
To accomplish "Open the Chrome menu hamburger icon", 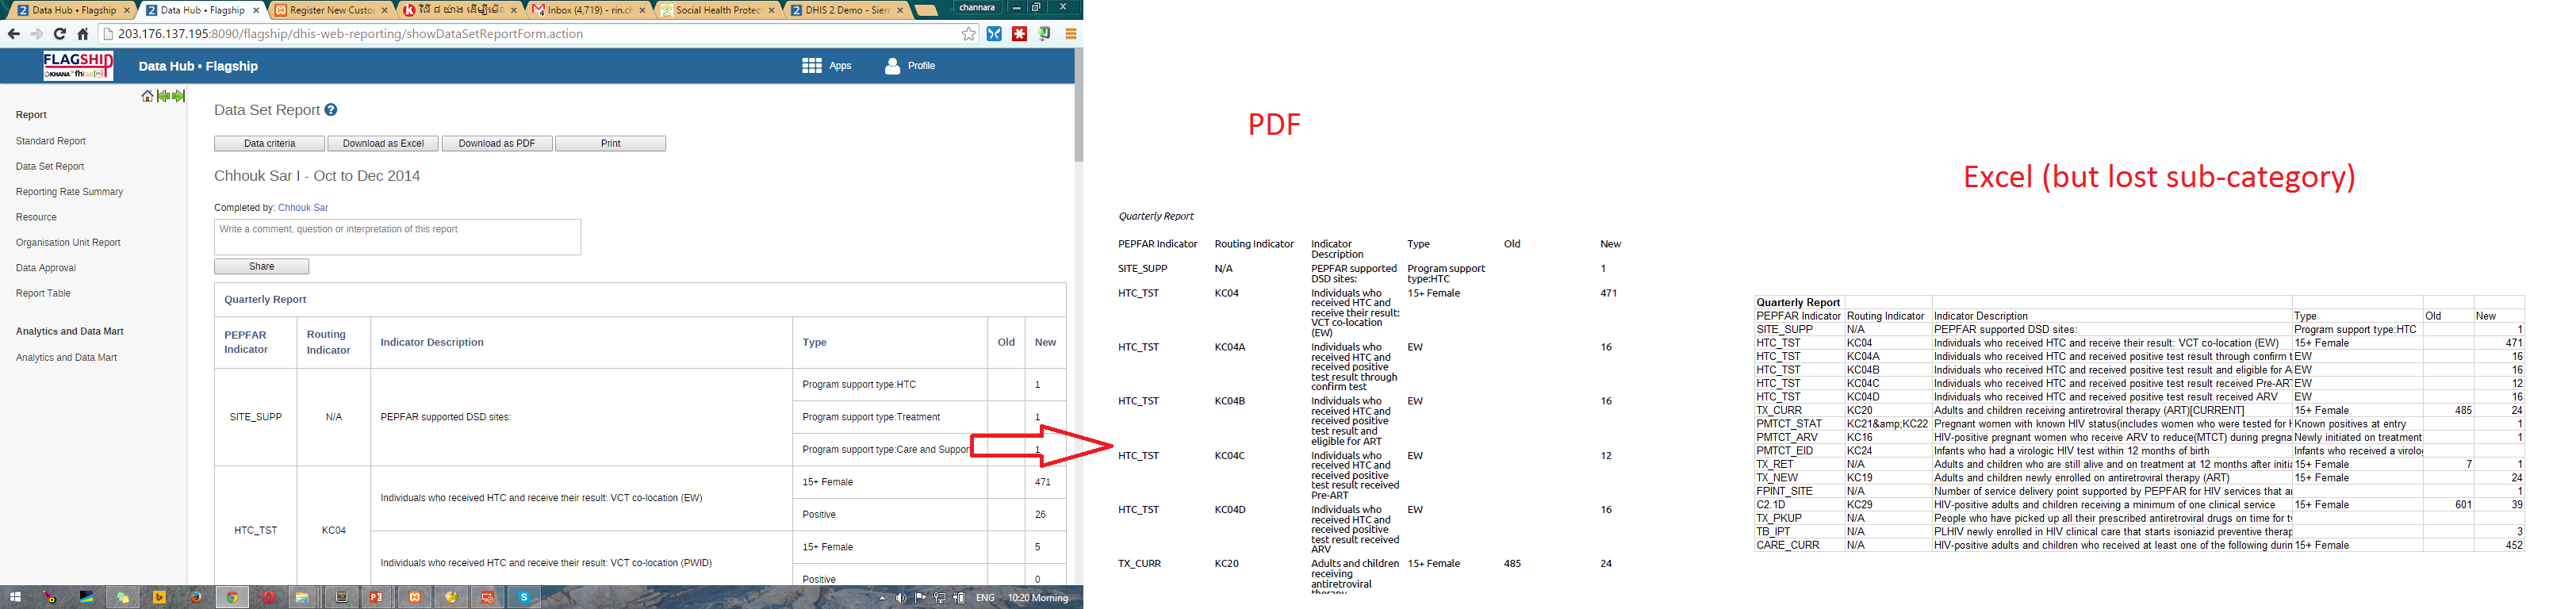I will [x=1070, y=34].
